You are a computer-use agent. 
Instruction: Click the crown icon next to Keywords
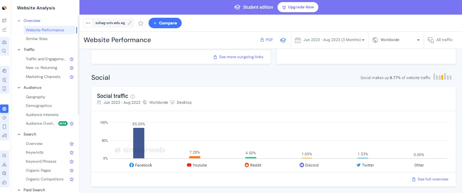(71, 153)
